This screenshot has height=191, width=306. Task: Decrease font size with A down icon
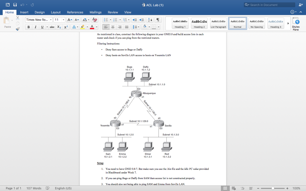click(77, 20)
